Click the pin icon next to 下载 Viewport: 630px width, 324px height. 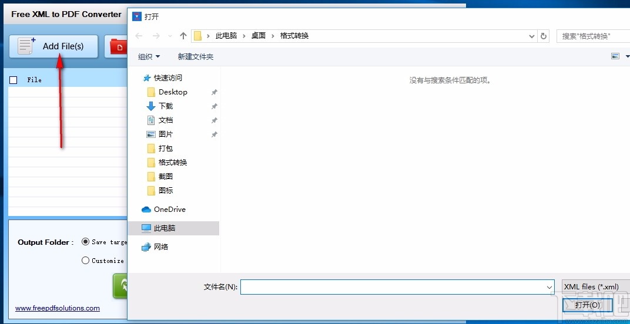tap(215, 106)
